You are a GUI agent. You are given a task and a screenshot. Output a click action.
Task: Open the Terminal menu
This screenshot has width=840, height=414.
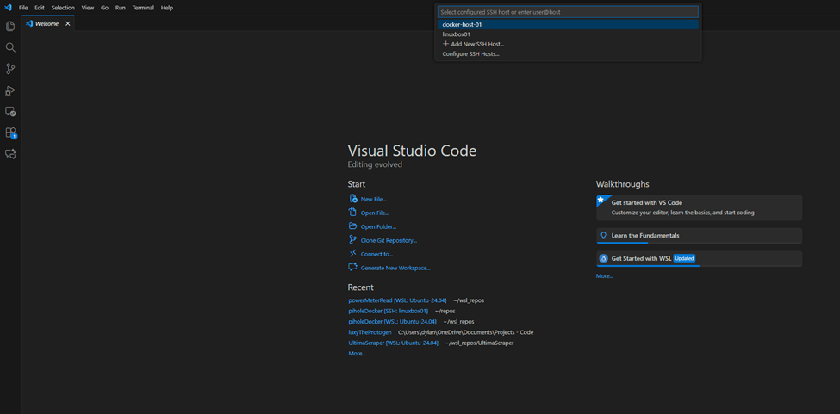pos(143,8)
